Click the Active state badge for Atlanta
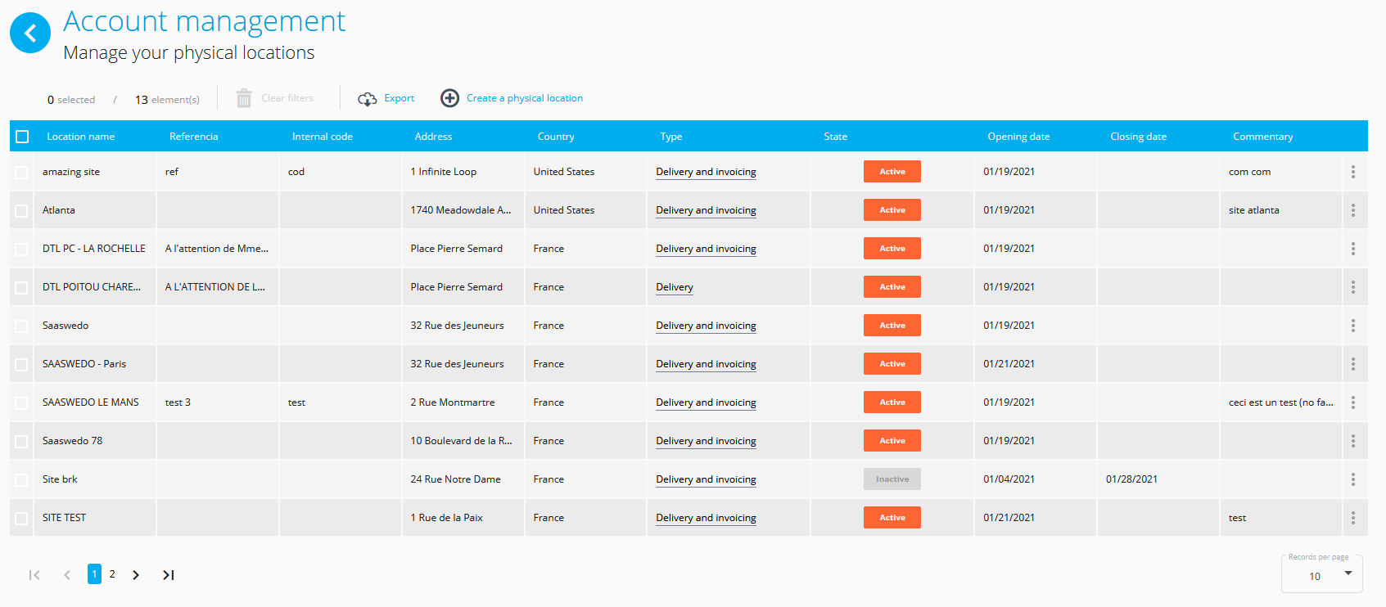The height and width of the screenshot is (607, 1386). click(x=892, y=210)
